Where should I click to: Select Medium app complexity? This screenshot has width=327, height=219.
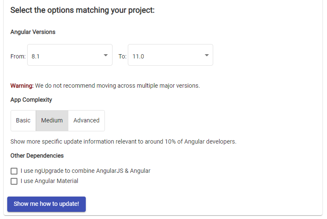[52, 121]
